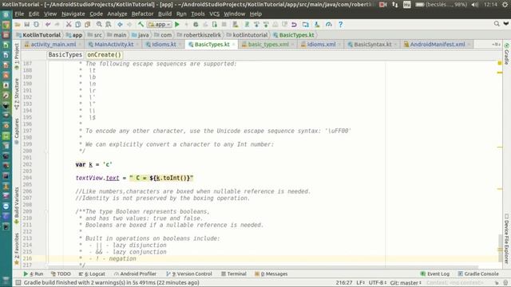Image resolution: width=511 pixels, height=287 pixels.
Task: Click the Copy toolbar icon
Action: pyautogui.click(x=78, y=25)
